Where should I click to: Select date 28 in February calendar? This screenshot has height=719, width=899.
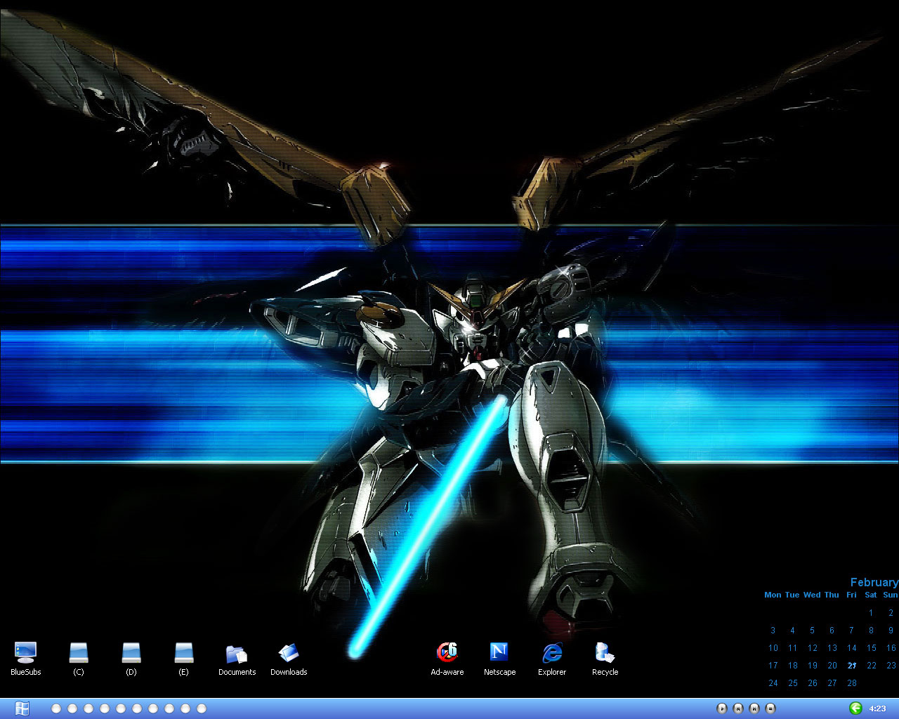point(852,683)
